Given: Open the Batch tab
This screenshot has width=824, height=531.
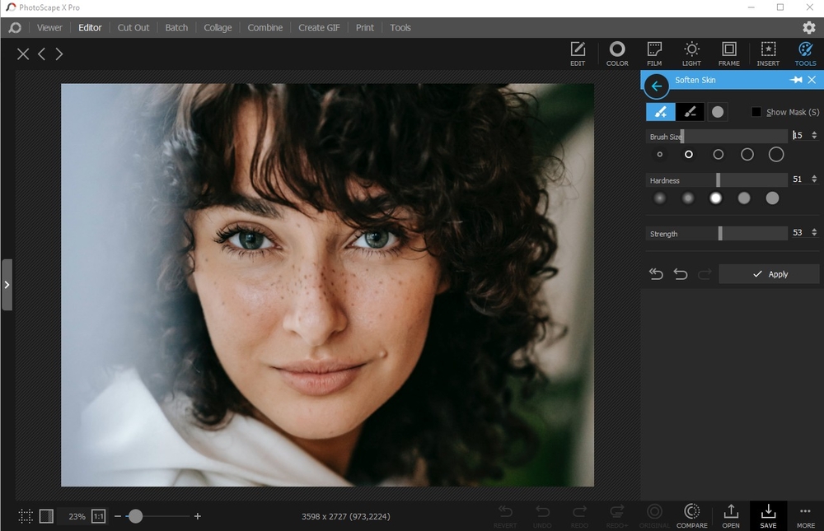Looking at the screenshot, I should pyautogui.click(x=176, y=27).
